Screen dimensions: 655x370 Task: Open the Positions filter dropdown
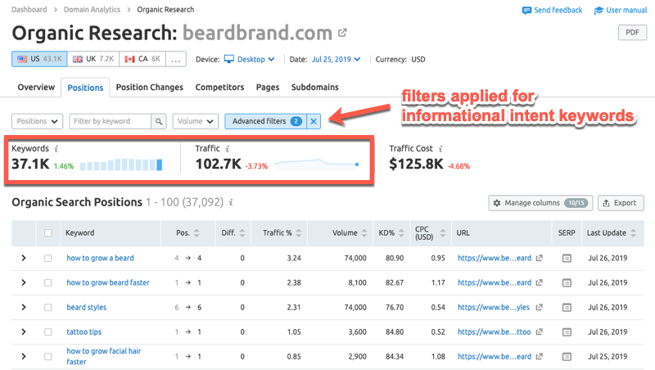pos(37,121)
